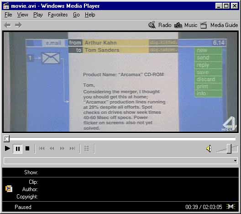This screenshot has width=241, height=214.
Task: Click the Copyright: label
Action: pyautogui.click(x=27, y=197)
